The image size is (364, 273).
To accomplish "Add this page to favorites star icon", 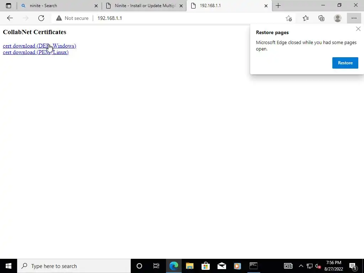I will click(x=289, y=18).
